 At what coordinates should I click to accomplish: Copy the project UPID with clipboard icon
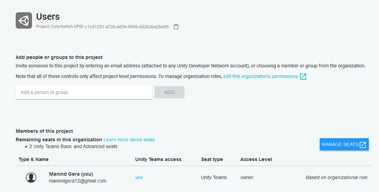tap(176, 27)
